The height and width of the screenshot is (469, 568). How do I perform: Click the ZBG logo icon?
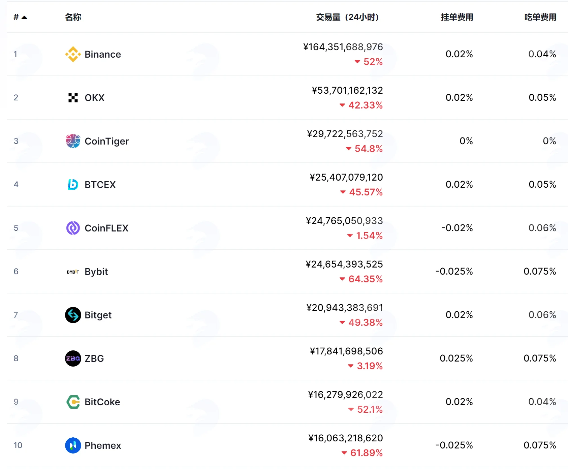click(x=73, y=358)
